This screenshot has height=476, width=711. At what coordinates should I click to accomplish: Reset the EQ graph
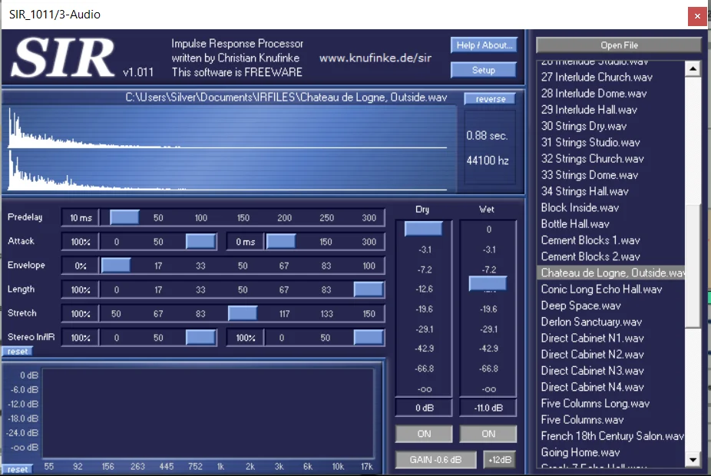17,469
